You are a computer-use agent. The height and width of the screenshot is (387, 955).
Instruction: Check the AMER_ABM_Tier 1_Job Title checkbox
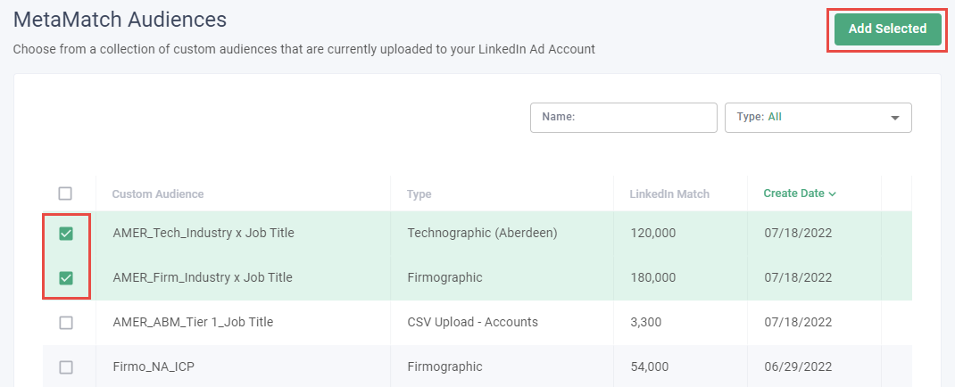(66, 323)
